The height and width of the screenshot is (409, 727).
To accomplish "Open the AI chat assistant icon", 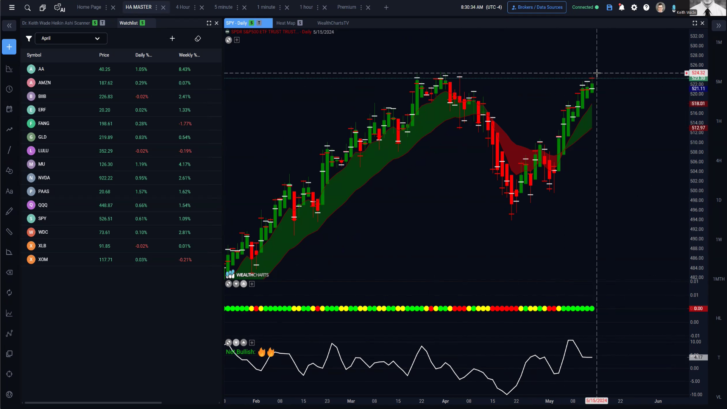I will click(x=60, y=8).
